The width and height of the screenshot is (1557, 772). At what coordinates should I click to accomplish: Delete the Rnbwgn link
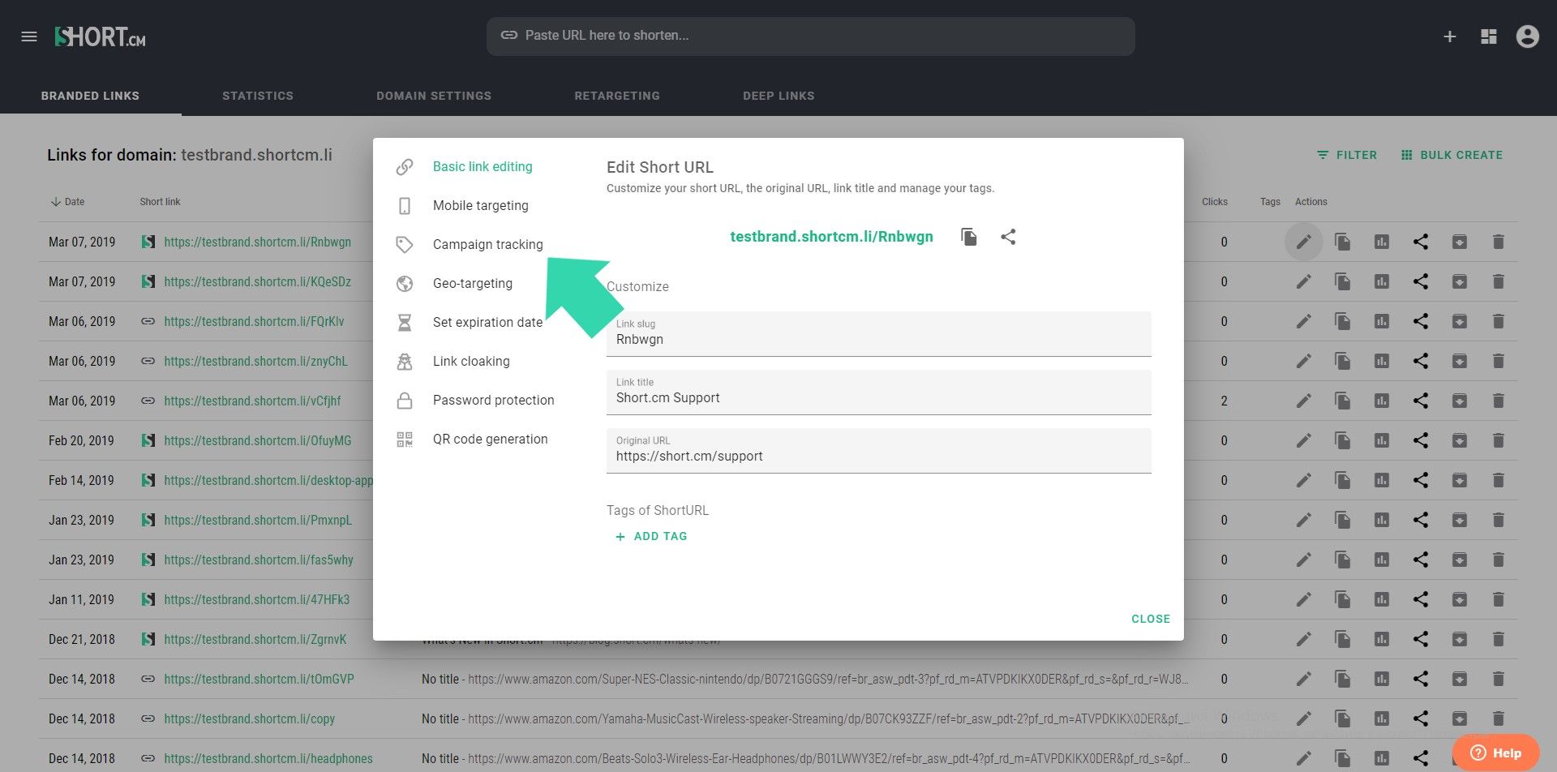(1499, 242)
